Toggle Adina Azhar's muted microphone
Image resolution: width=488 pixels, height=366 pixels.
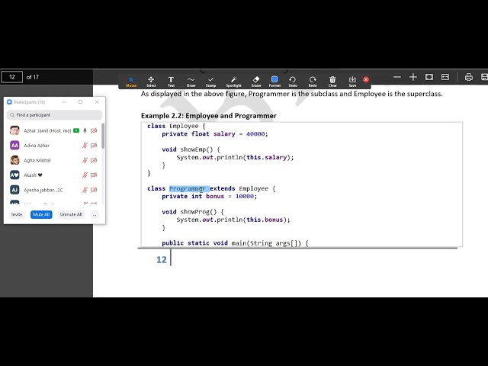85,145
